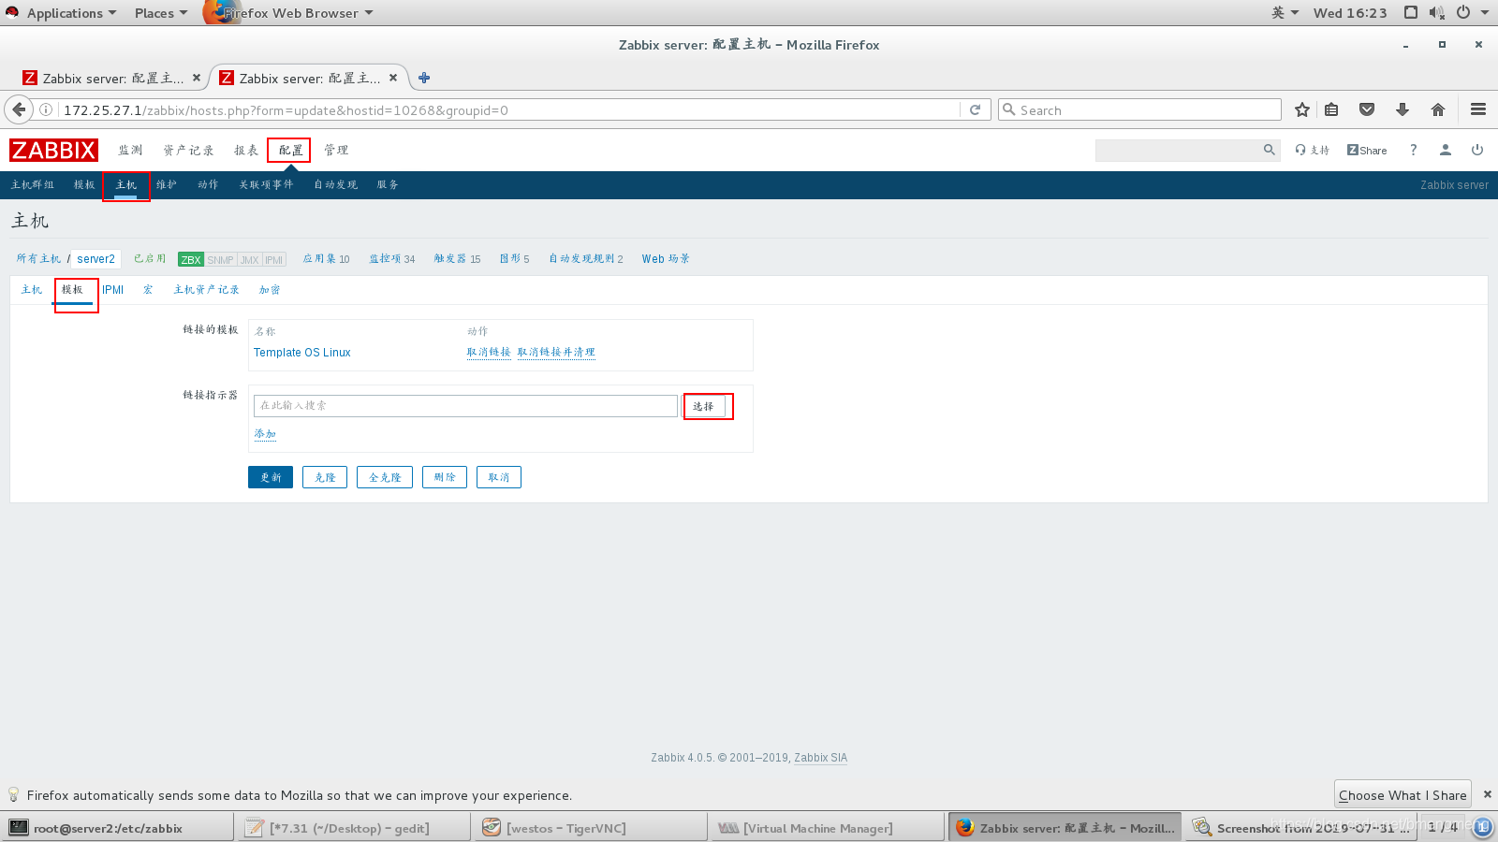Switch to the 主机 form tab
Viewport: 1498px width, 842px height.
[31, 290]
